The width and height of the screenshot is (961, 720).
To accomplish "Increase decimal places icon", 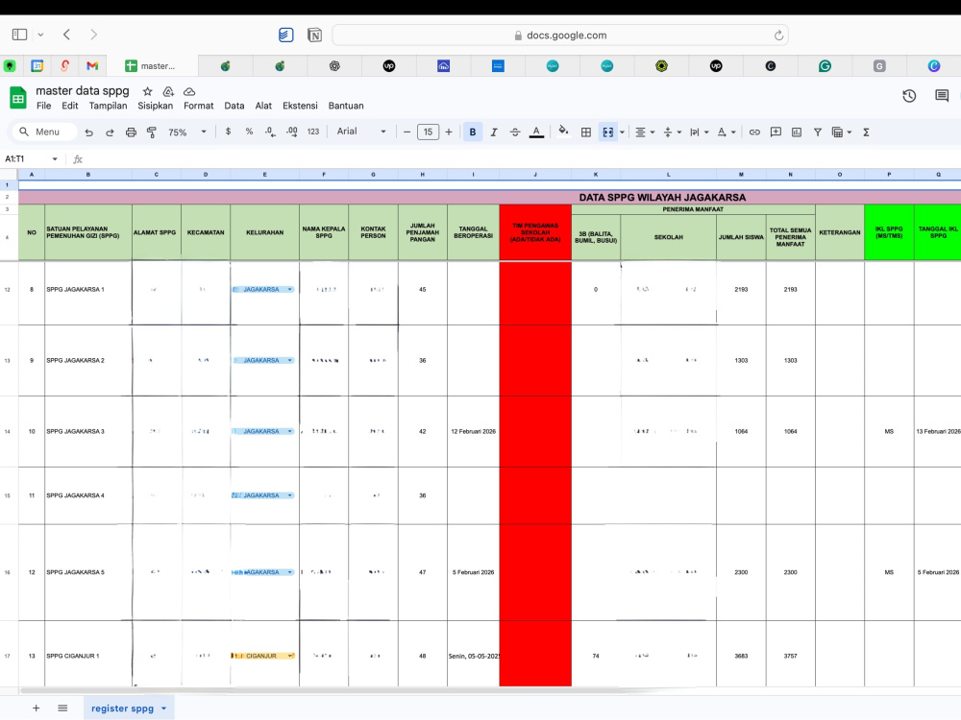I will (292, 132).
